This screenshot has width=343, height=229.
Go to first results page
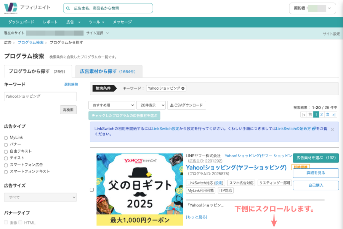coord(304,114)
